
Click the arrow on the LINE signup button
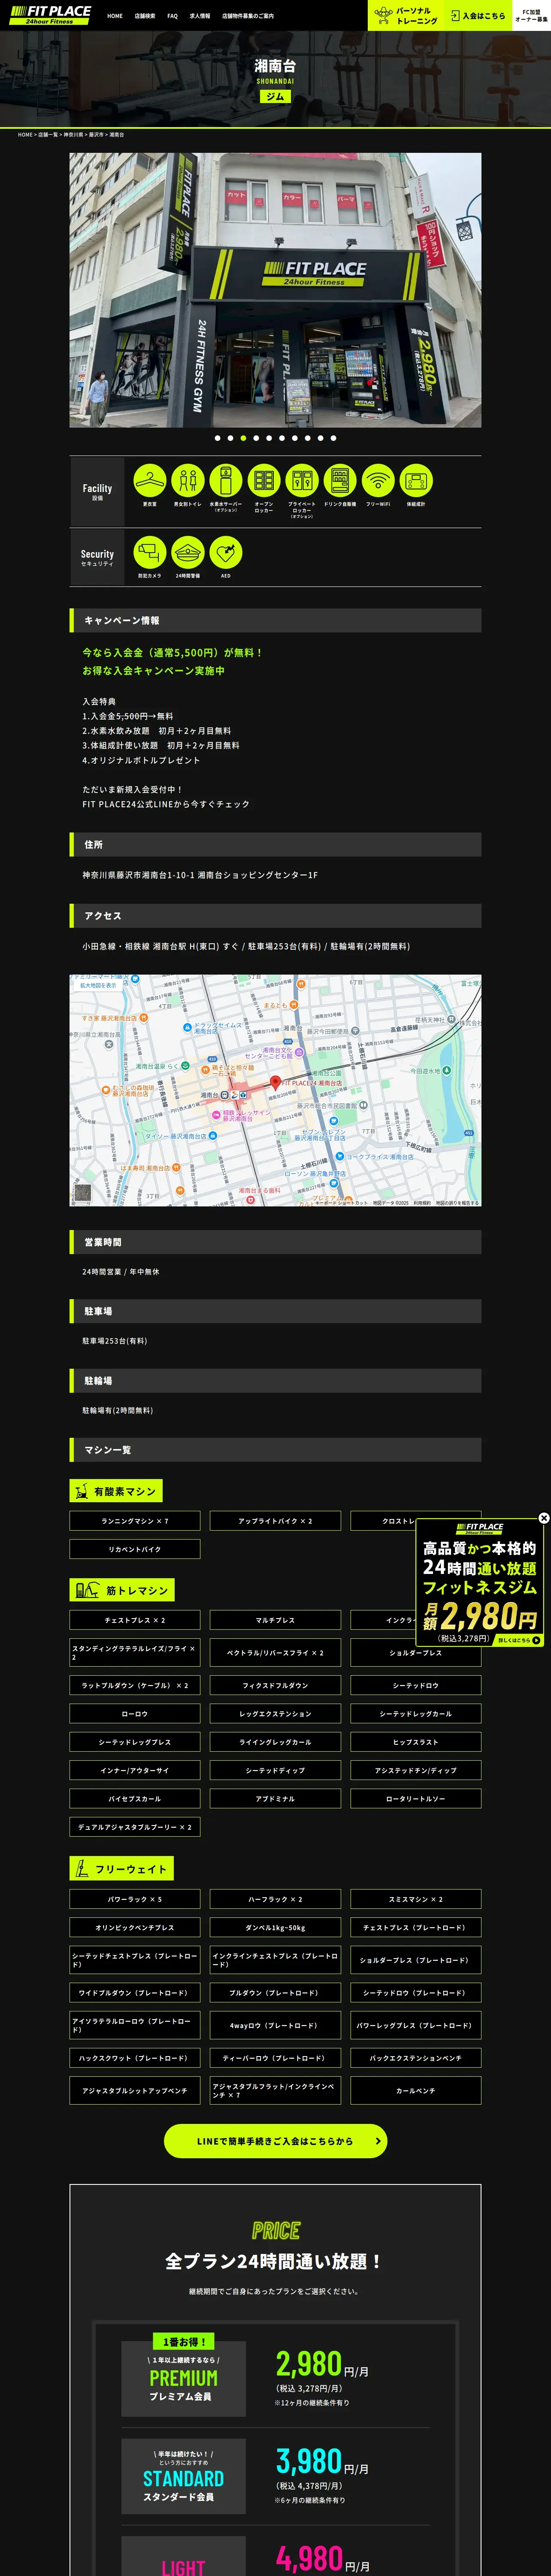point(377,2141)
